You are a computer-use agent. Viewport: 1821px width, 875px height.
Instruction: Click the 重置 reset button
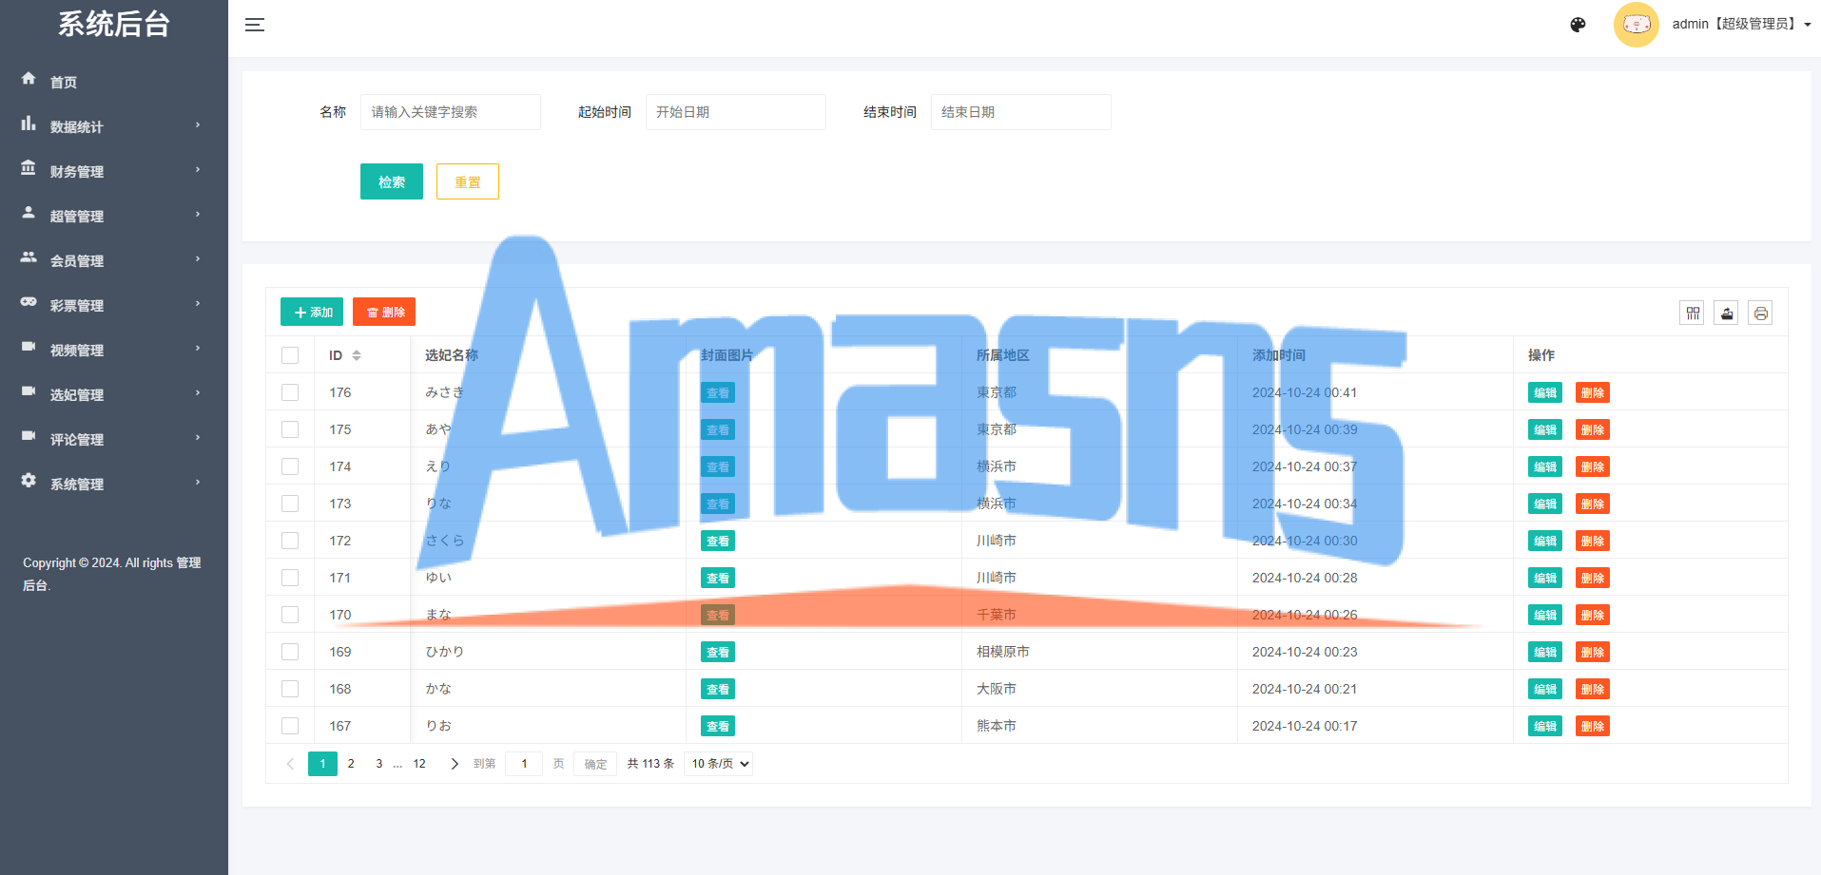point(468,181)
